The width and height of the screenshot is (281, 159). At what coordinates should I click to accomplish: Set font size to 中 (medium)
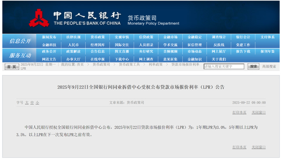(x=32, y=103)
